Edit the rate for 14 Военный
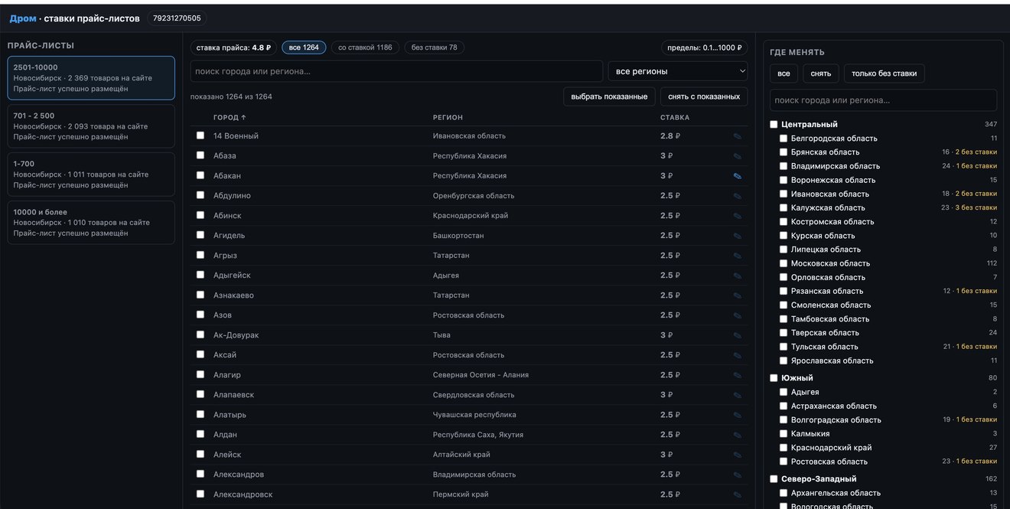The width and height of the screenshot is (1010, 509). point(738,136)
